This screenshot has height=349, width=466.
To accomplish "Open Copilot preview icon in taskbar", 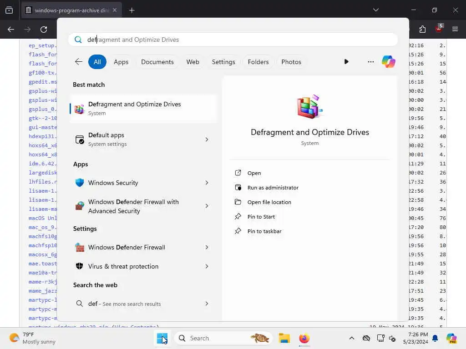I will point(451,338).
